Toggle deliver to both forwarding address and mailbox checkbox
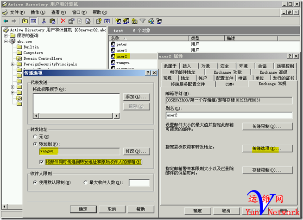Image resolution: width=303 pixels, height=220 pixels. click(x=41, y=162)
